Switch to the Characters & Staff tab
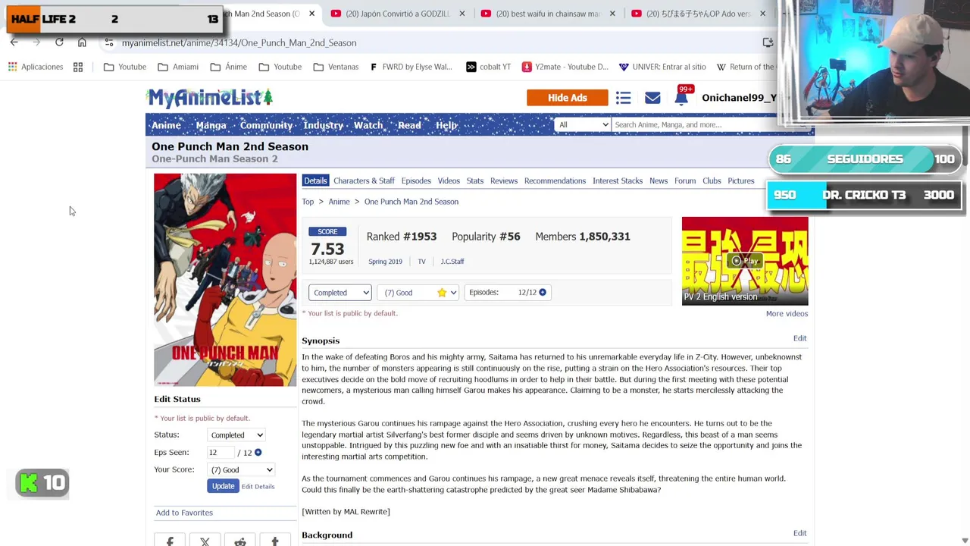Screen dimensions: 970x546 (364, 180)
